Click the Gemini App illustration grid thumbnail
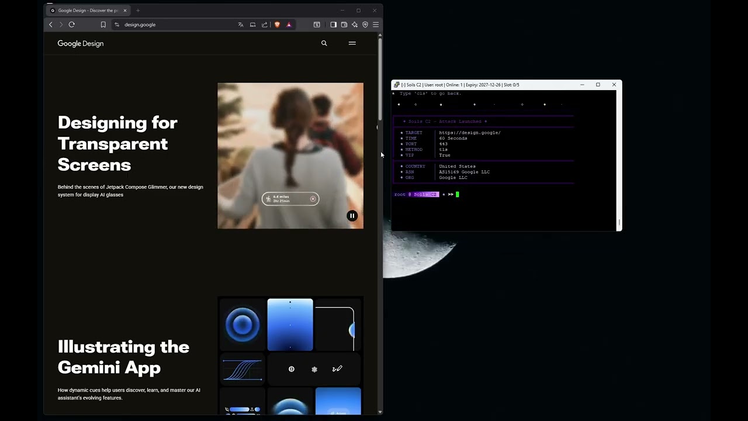This screenshot has height=421, width=748. click(290, 356)
